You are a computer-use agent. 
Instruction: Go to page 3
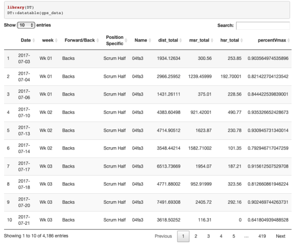(209, 236)
